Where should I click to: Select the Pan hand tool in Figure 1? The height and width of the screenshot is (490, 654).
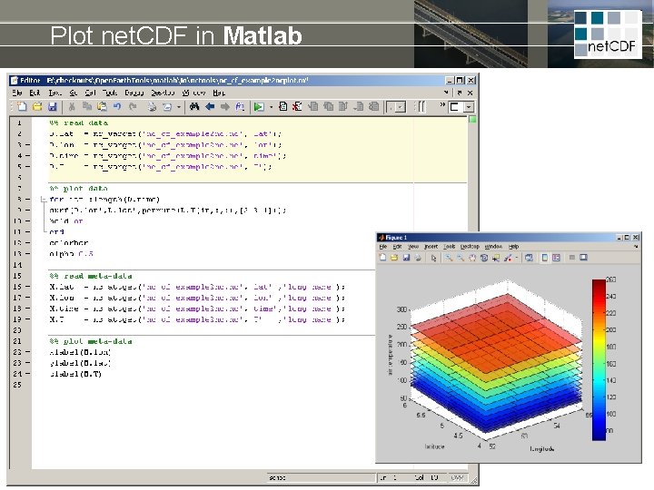point(472,258)
